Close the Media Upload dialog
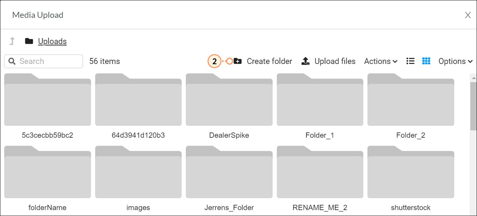 (x=468, y=15)
